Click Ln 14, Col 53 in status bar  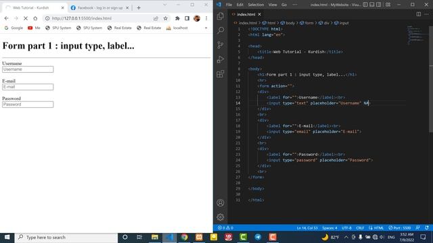pyautogui.click(x=307, y=228)
